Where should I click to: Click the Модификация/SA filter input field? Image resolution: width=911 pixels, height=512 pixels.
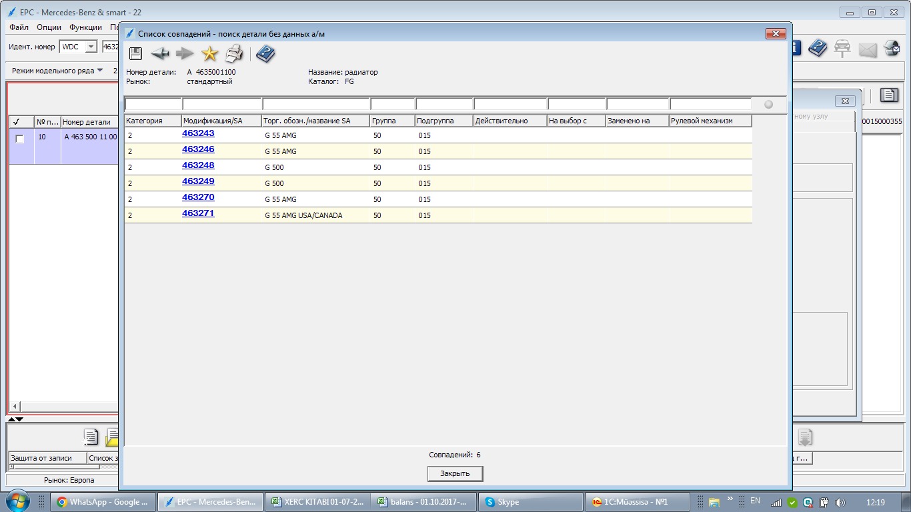click(221, 104)
